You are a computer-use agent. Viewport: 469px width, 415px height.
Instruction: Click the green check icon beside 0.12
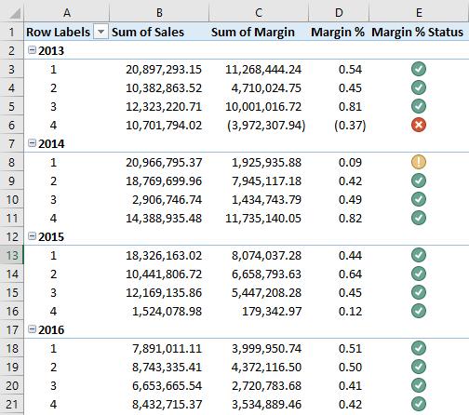tap(419, 311)
